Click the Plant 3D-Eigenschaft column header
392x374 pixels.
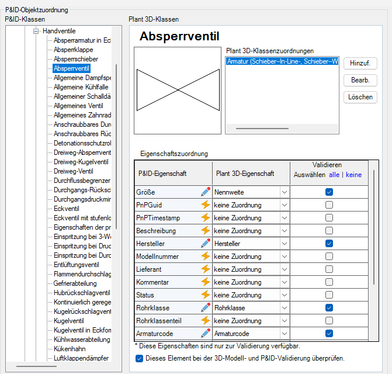(x=251, y=174)
